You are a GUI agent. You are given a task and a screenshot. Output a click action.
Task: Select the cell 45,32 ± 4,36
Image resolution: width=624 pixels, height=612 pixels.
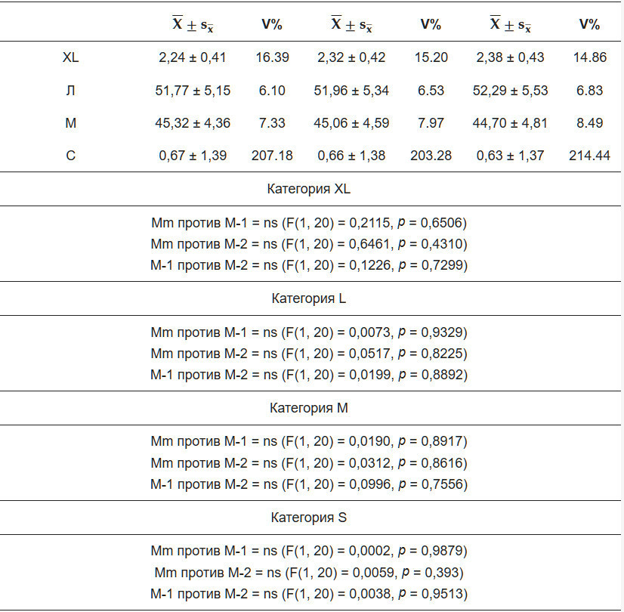pos(193,123)
